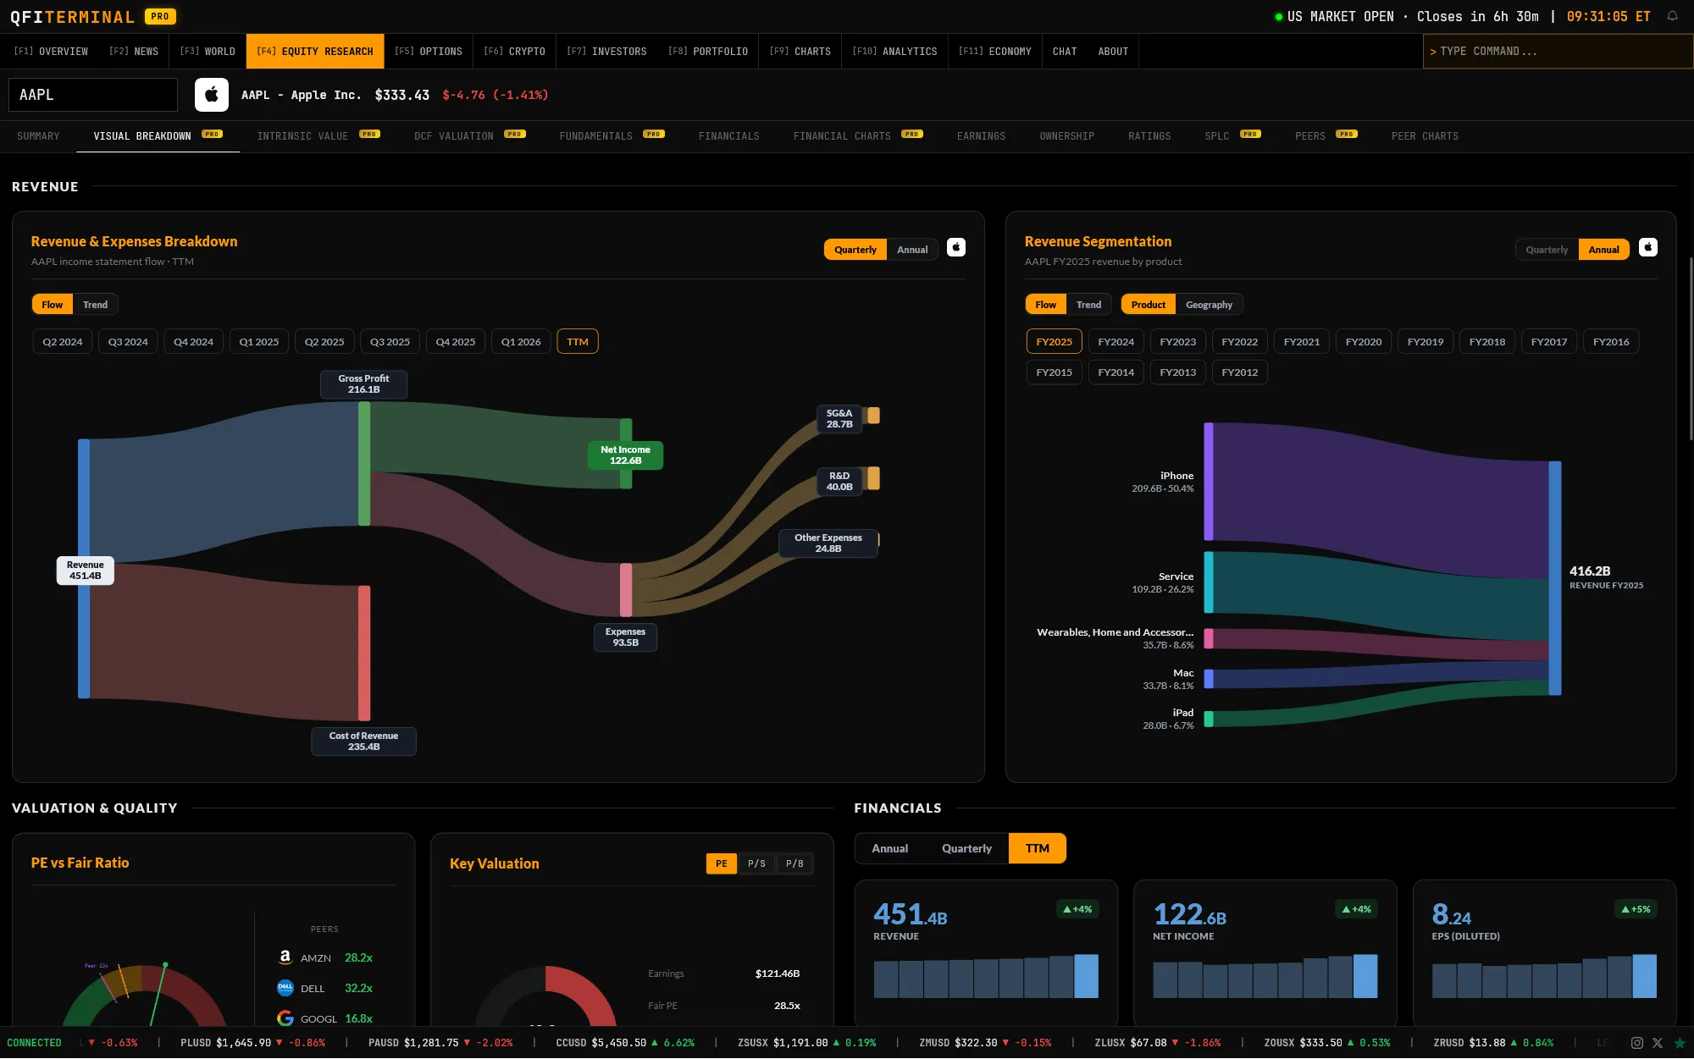Open the X social link in the ticker bar
The width and height of the screenshot is (1694, 1059).
1658,1043
